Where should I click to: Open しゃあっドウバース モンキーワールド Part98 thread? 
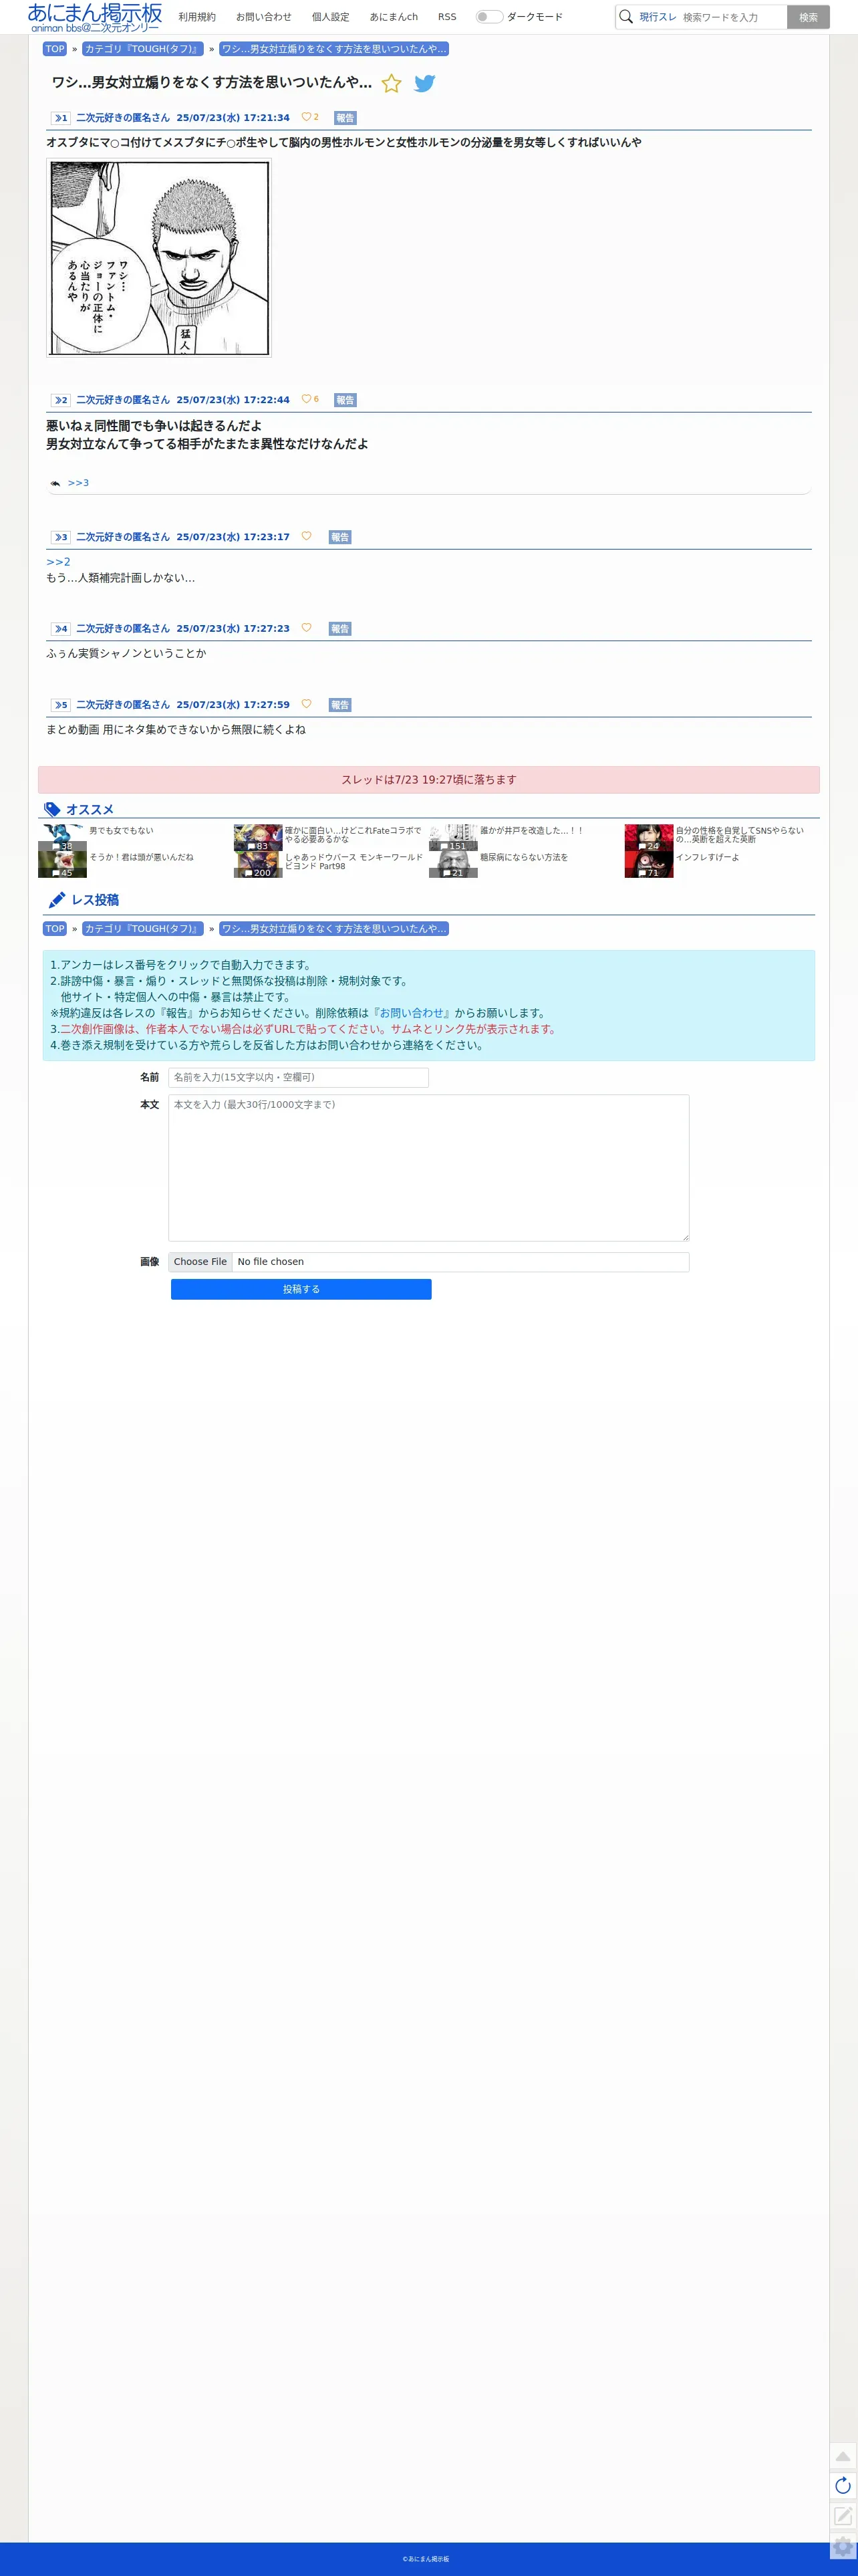353,862
